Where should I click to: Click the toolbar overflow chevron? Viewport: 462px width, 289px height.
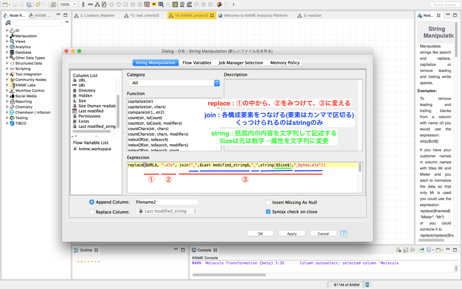click(x=233, y=5)
